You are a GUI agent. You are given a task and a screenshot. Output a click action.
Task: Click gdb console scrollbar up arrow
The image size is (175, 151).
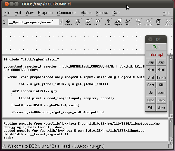171,121
